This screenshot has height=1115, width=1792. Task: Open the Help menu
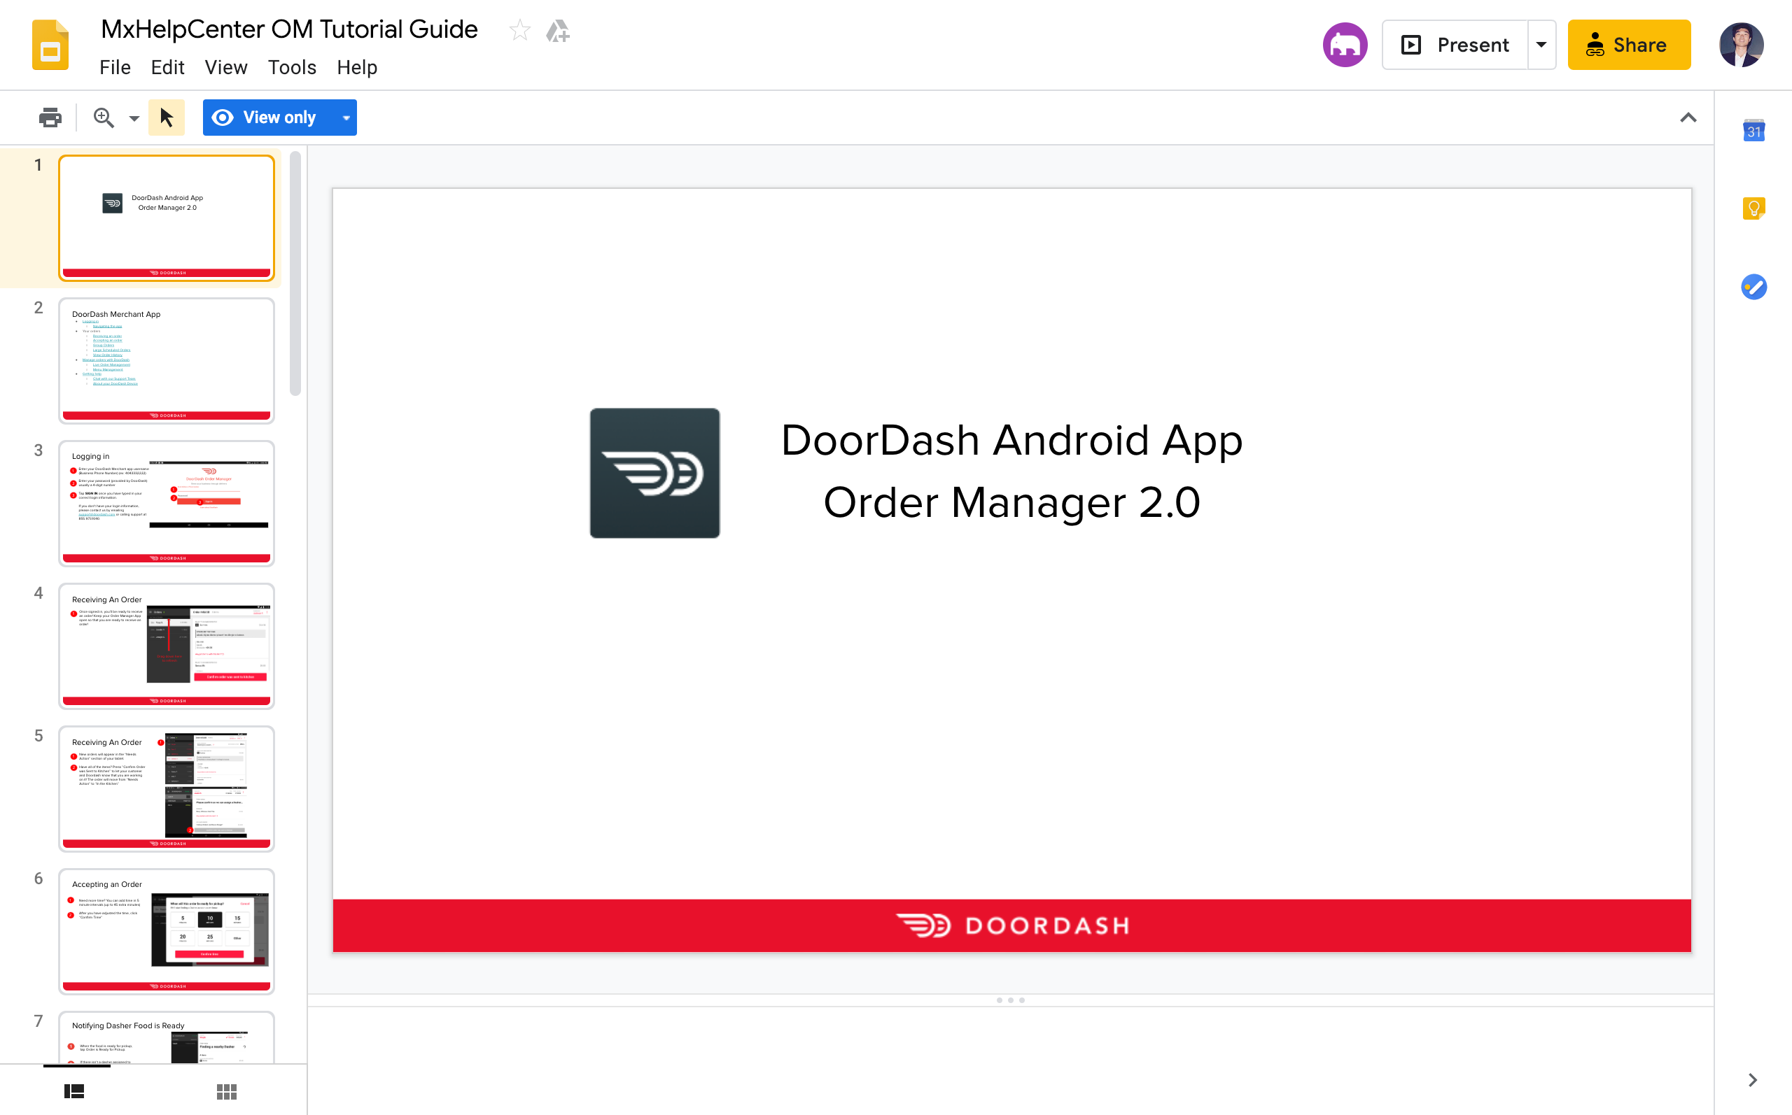(x=357, y=67)
